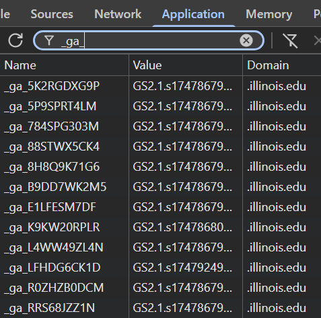The width and height of the screenshot is (321, 318).
Task: Go to the Memory tab
Action: coord(269,14)
